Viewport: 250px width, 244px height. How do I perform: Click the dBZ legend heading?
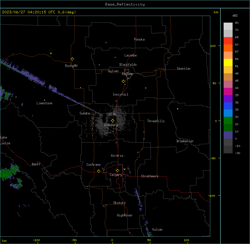pyautogui.click(x=235, y=16)
